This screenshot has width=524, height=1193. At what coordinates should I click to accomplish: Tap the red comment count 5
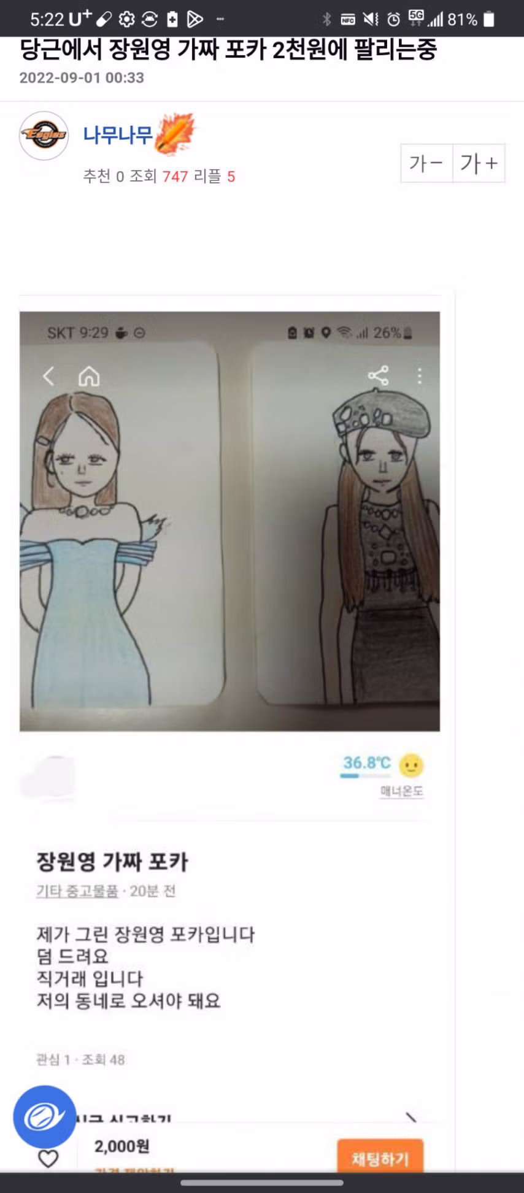click(x=231, y=177)
